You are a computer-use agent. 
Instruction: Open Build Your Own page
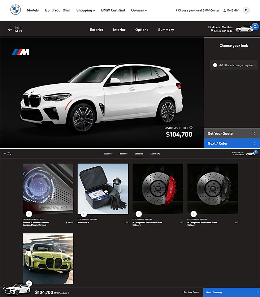[58, 10]
